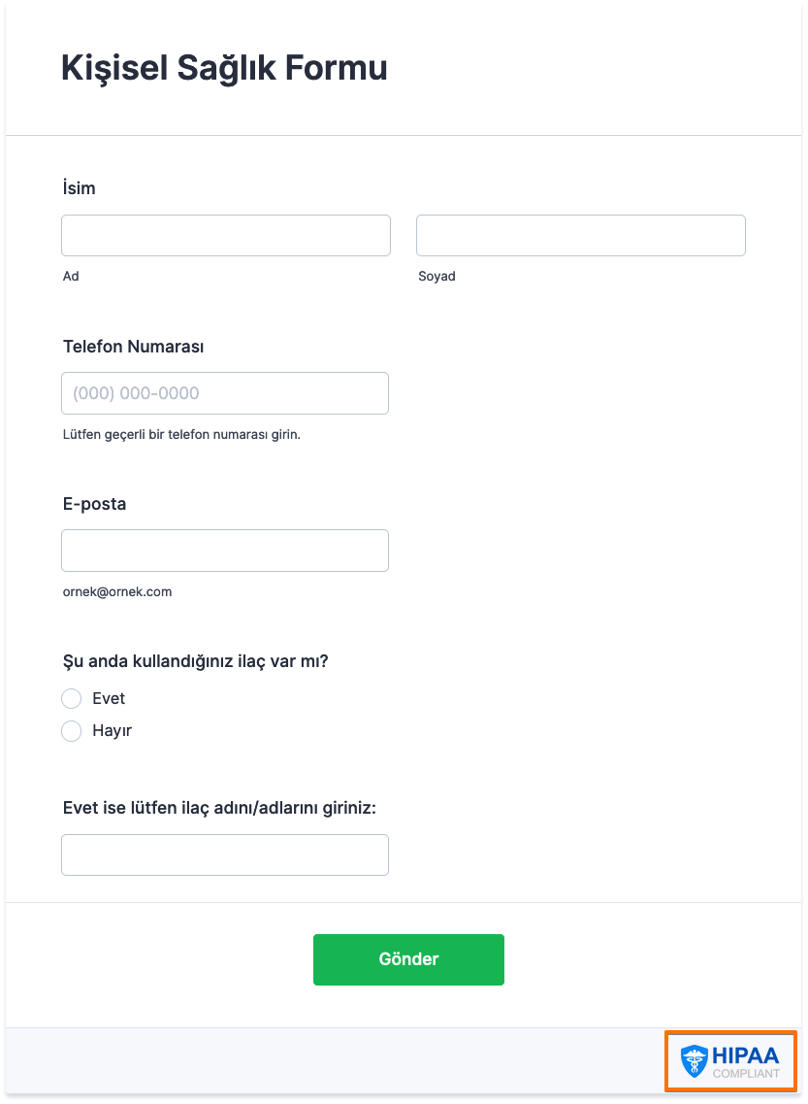This screenshot has height=1104, width=808.
Task: Click the "Hayır" option label text
Action: [112, 731]
